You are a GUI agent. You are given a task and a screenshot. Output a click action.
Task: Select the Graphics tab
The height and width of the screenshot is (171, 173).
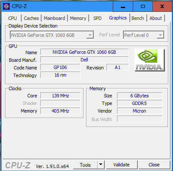coord(118,18)
